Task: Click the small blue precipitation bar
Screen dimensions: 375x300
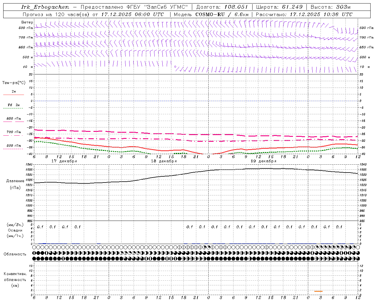Action: pyautogui.click(x=45, y=243)
